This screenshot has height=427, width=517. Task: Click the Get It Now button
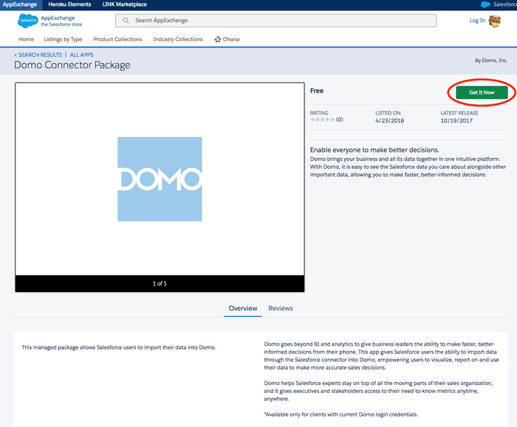point(481,92)
